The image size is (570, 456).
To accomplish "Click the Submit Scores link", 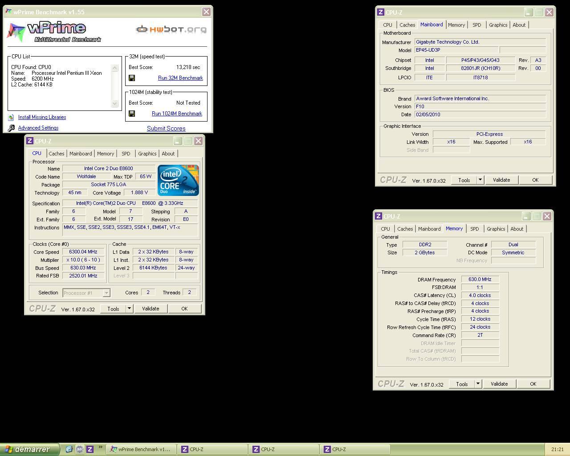I will pyautogui.click(x=166, y=128).
